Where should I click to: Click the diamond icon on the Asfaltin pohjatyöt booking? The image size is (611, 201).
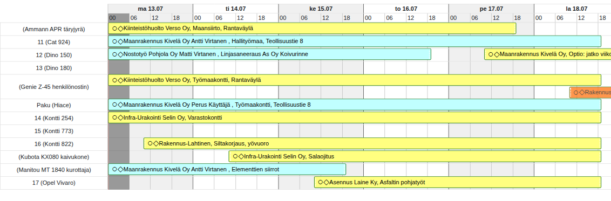tap(326, 182)
